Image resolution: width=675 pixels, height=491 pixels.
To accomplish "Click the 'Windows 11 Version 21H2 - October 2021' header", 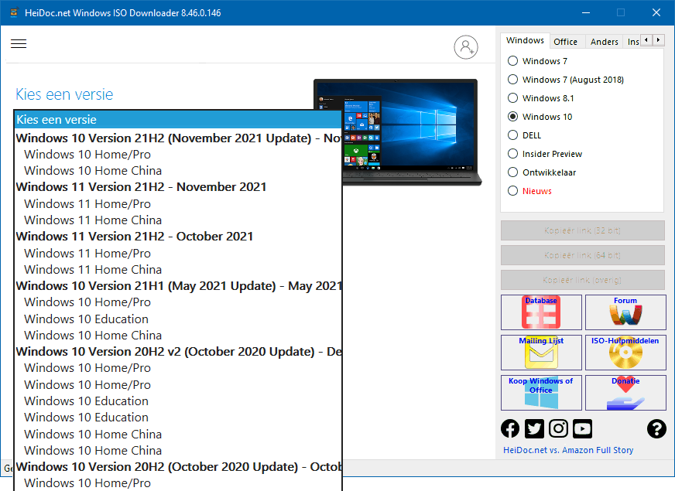I will pyautogui.click(x=178, y=237).
